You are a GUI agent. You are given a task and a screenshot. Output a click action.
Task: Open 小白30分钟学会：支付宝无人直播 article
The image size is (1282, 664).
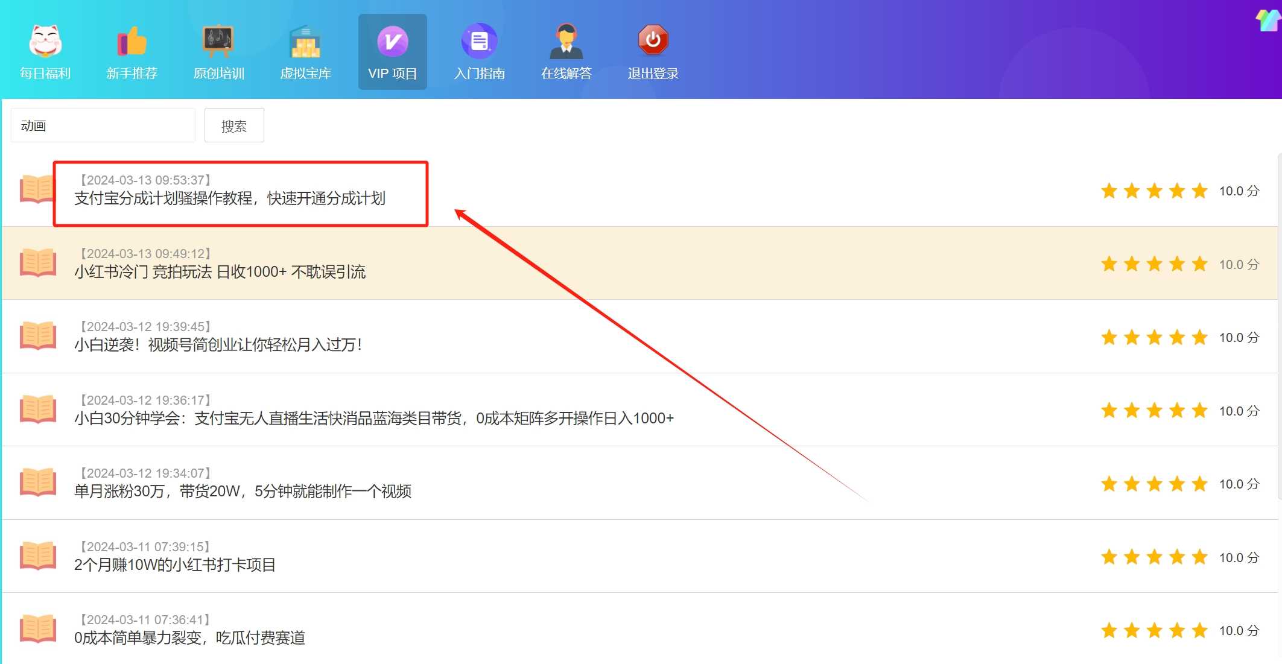pos(374,419)
